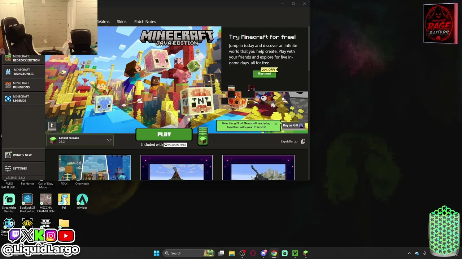Click the green PLAY button

point(164,135)
